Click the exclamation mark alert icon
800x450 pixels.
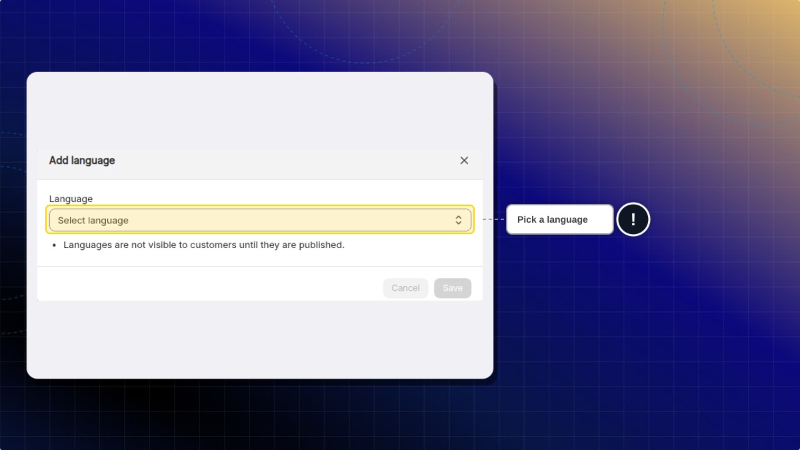tap(633, 219)
